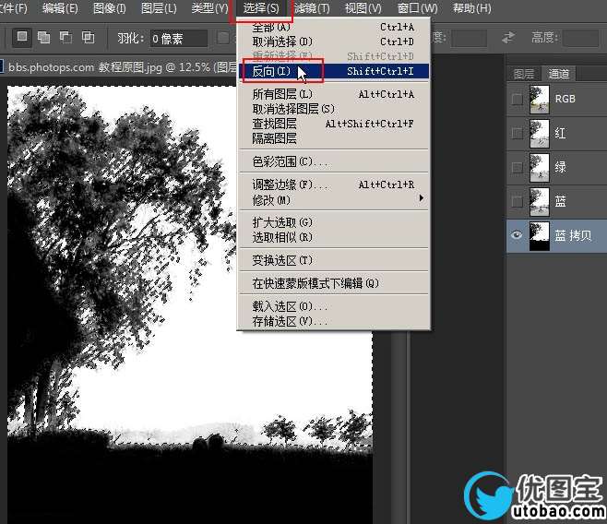Choose 所有图层(L) menu entry
The height and width of the screenshot is (524, 607).
[334, 94]
